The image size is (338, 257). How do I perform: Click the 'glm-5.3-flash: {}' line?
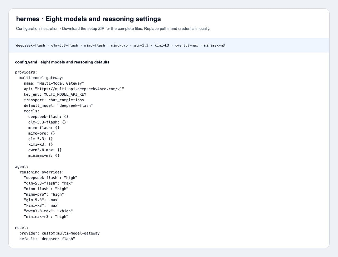47,122
